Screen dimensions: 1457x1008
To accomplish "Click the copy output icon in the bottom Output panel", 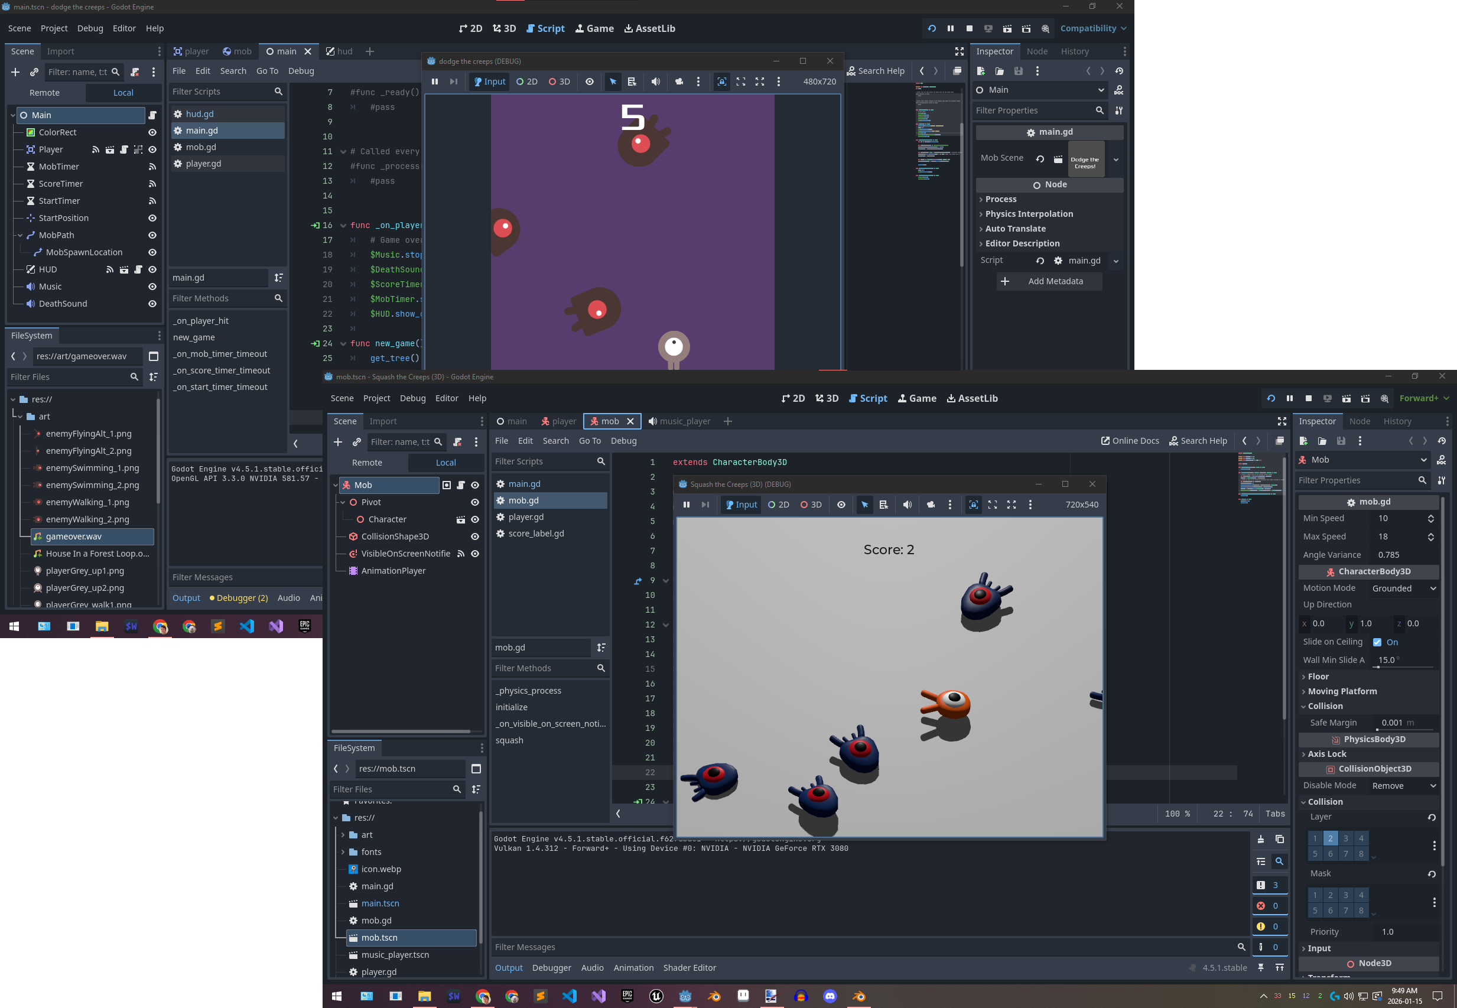I will tap(1279, 840).
